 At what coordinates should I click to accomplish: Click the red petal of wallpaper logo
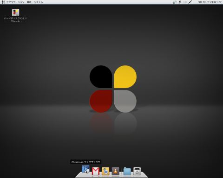pyautogui.click(x=101, y=101)
